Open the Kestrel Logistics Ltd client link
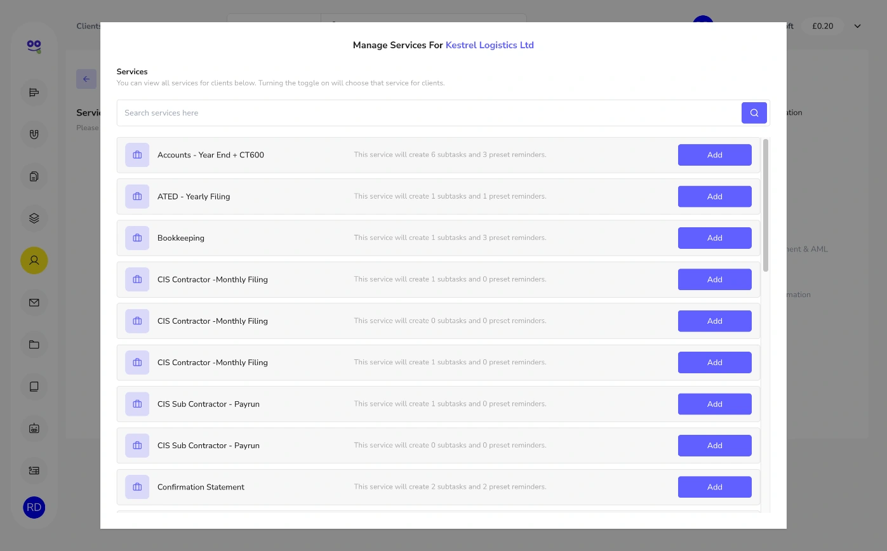The image size is (887, 551). 490,45
